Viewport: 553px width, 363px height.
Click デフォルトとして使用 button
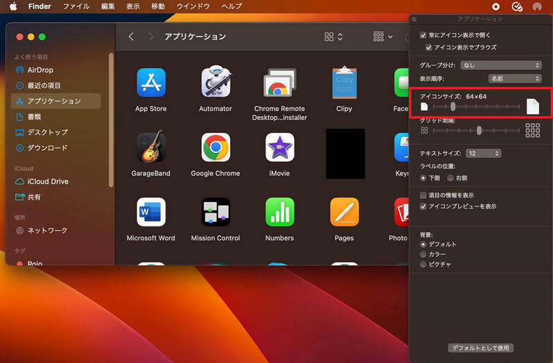[480, 348]
